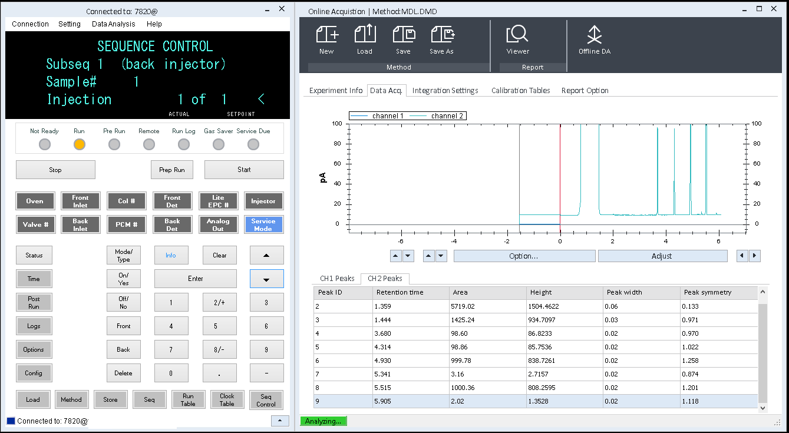Expand the panel at bottom of keypad window
The height and width of the screenshot is (433, 789).
280,421
